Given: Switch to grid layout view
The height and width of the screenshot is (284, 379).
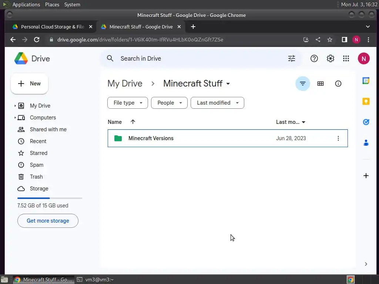Looking at the screenshot, I should tap(320, 84).
